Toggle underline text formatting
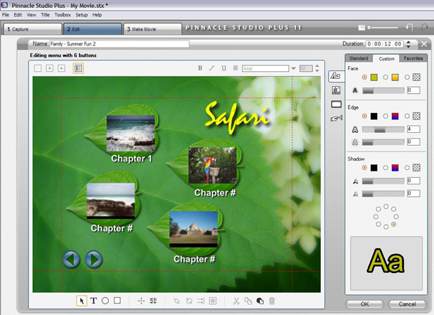 pyautogui.click(x=223, y=68)
